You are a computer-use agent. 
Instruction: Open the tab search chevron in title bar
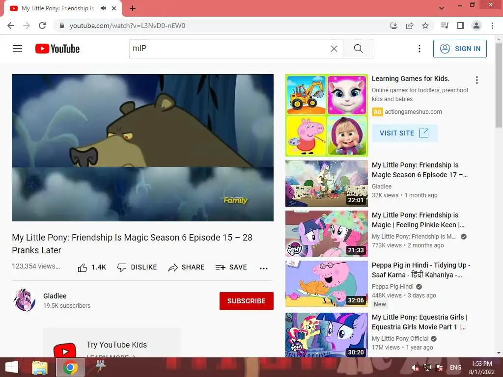(442, 8)
